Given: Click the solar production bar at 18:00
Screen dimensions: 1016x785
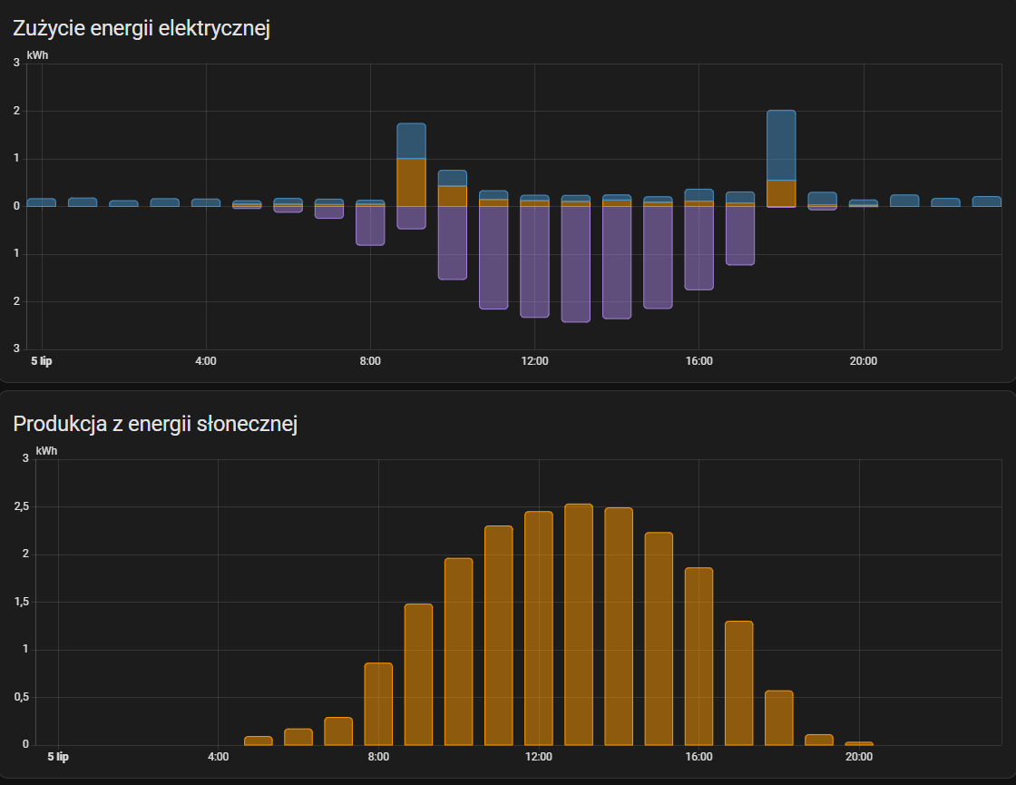Looking at the screenshot, I should click(x=779, y=718).
